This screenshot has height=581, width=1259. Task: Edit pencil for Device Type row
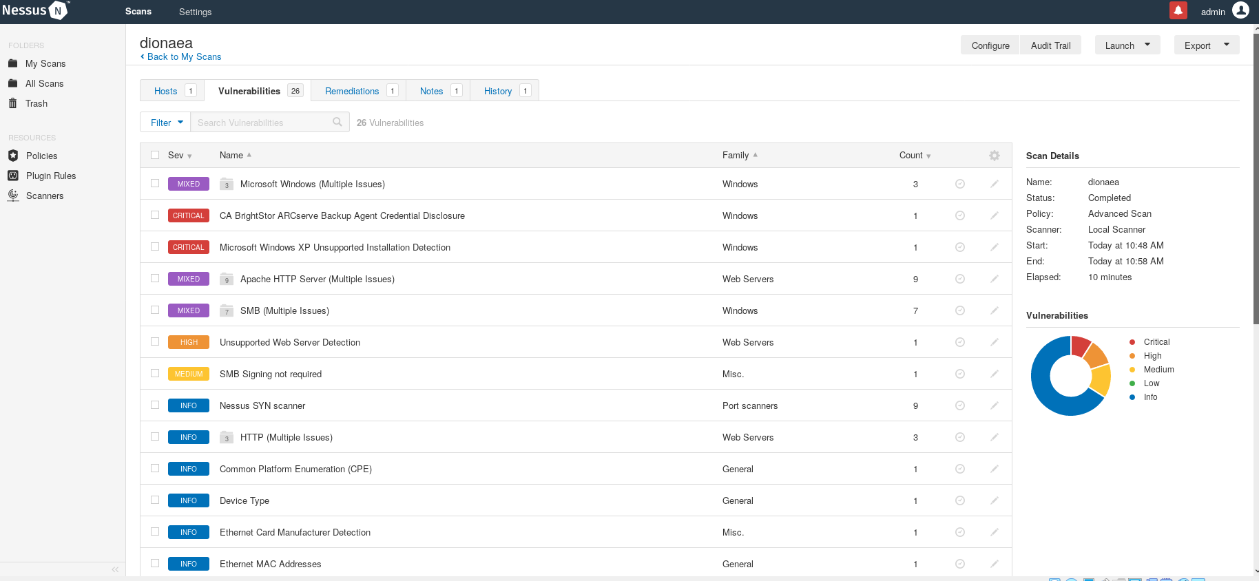[995, 500]
